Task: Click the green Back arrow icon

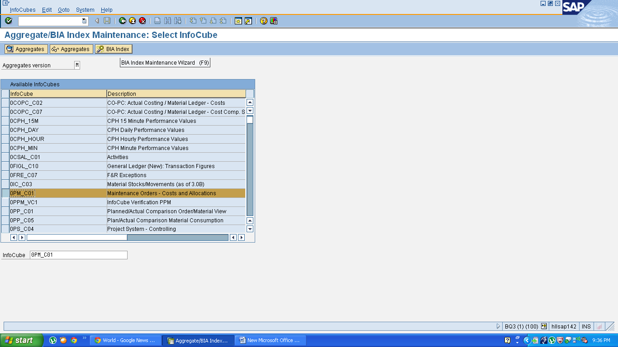Action: click(x=123, y=21)
